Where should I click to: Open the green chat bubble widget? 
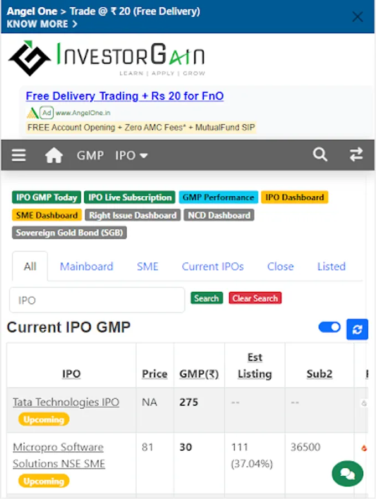click(347, 473)
